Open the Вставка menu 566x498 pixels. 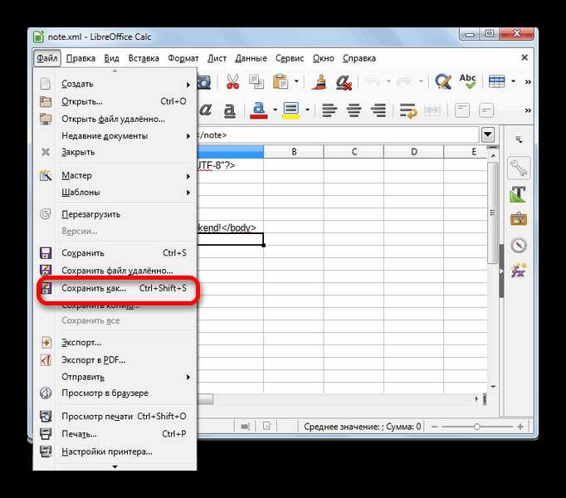[x=144, y=58]
